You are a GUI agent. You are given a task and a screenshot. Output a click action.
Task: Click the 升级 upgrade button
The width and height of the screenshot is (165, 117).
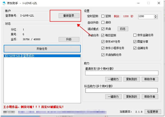click(69, 39)
